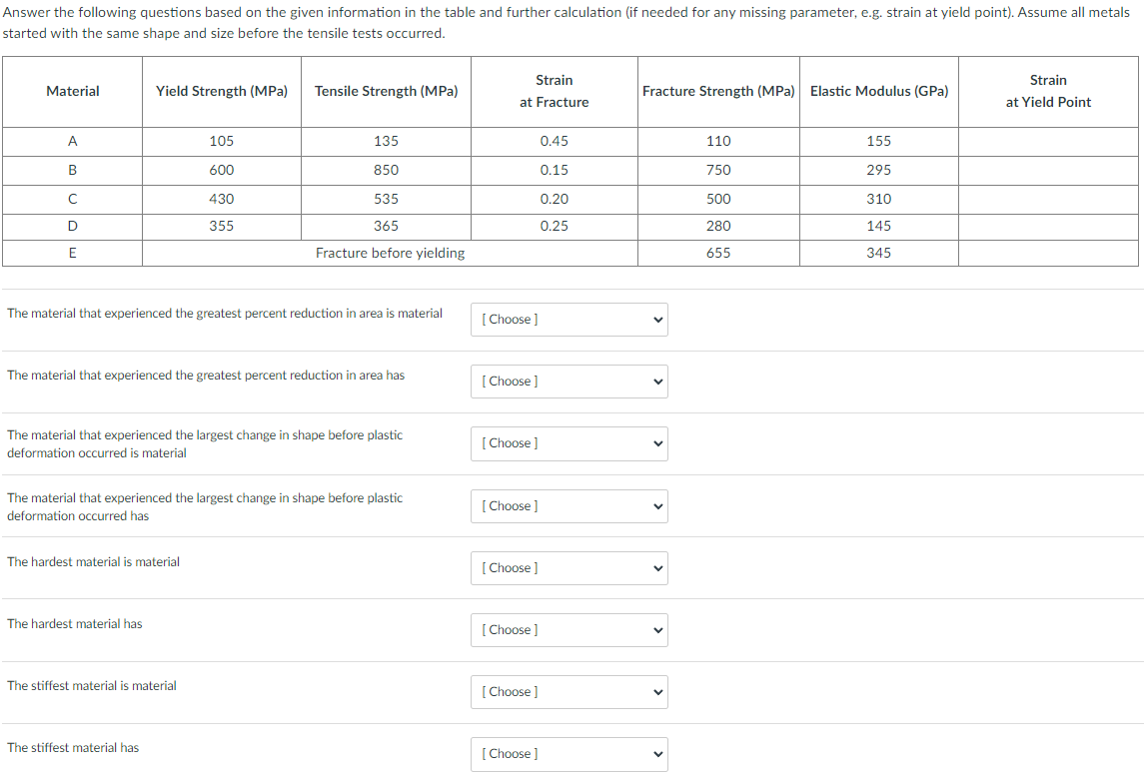1144x781 pixels.
Task: Select the empty Strain at Yield Point cell for material E
Action: tap(1048, 253)
